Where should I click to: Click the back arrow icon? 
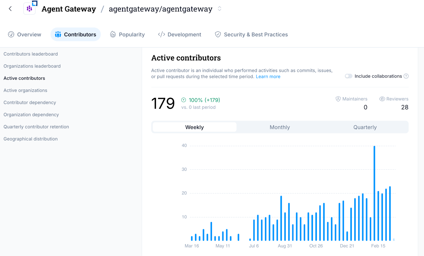pyautogui.click(x=10, y=9)
